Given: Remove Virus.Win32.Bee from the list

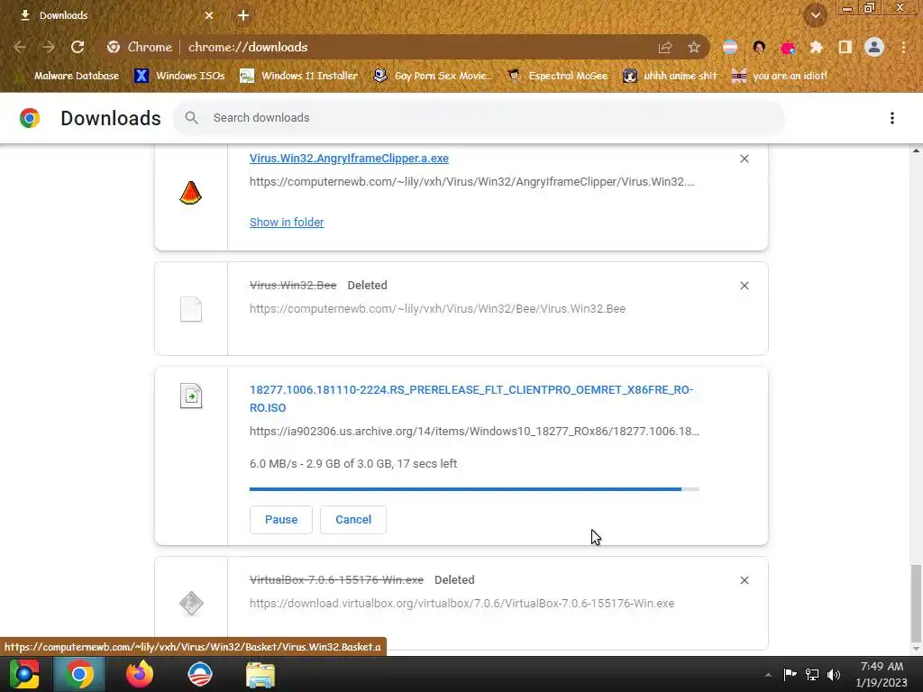Looking at the screenshot, I should coord(744,286).
